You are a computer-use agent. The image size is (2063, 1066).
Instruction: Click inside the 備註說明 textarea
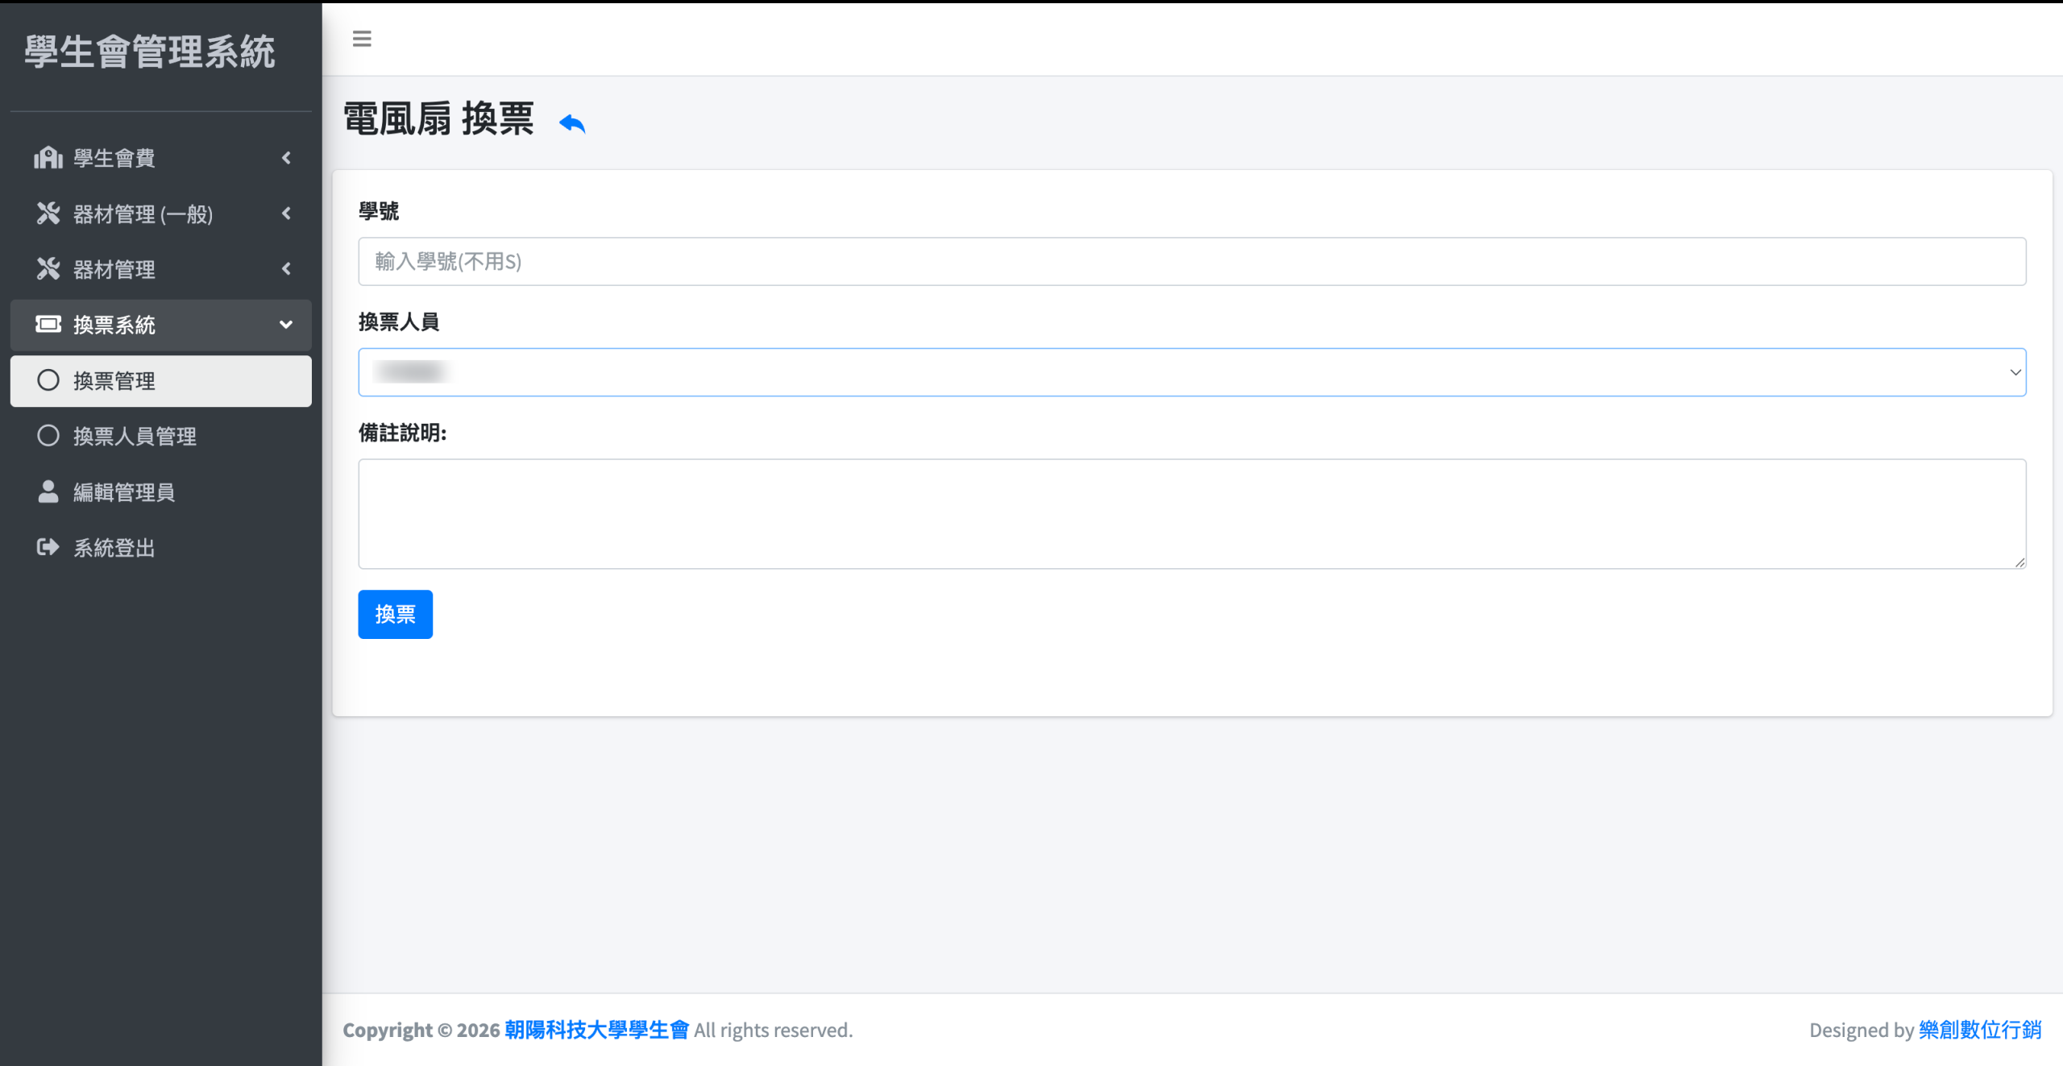tap(1191, 513)
